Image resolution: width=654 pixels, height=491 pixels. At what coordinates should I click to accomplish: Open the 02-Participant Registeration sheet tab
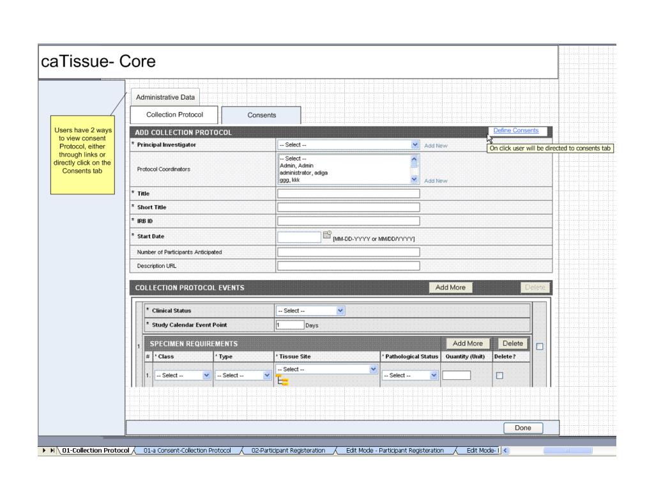click(x=288, y=451)
